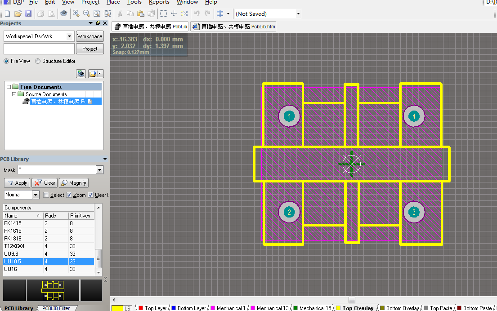497x311 pixels.
Task: Click the LS layer set button
Action: [127, 308]
